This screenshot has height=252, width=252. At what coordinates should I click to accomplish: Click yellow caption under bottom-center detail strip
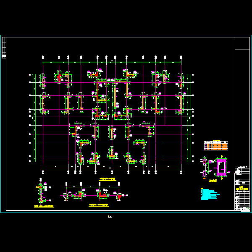point(98,205)
